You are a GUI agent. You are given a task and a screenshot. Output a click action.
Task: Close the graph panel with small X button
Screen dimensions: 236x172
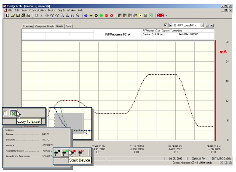[x=212, y=26]
